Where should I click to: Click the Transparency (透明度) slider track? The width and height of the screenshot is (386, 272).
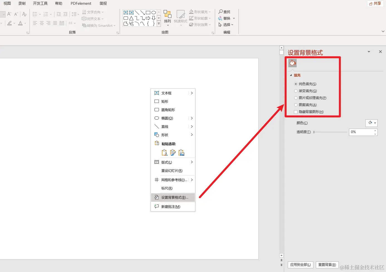tap(331, 132)
